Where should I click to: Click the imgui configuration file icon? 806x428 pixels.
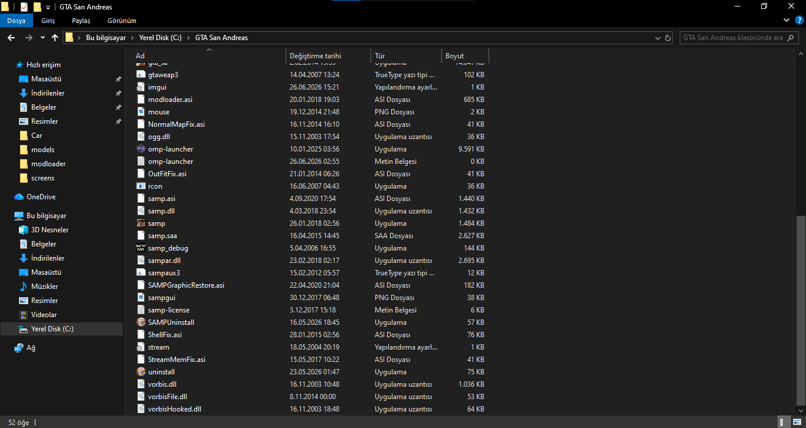click(141, 87)
